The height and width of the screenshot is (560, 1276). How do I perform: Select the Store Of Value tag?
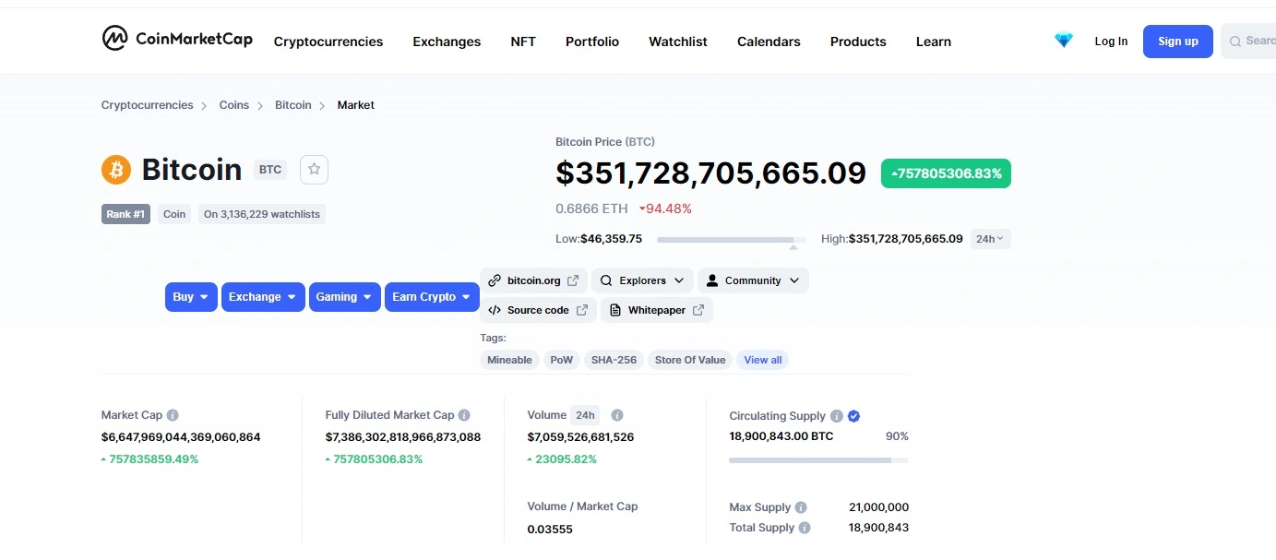point(690,360)
